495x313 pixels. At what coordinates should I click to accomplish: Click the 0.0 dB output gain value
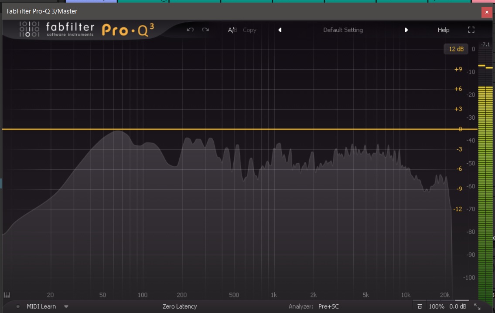(458, 306)
